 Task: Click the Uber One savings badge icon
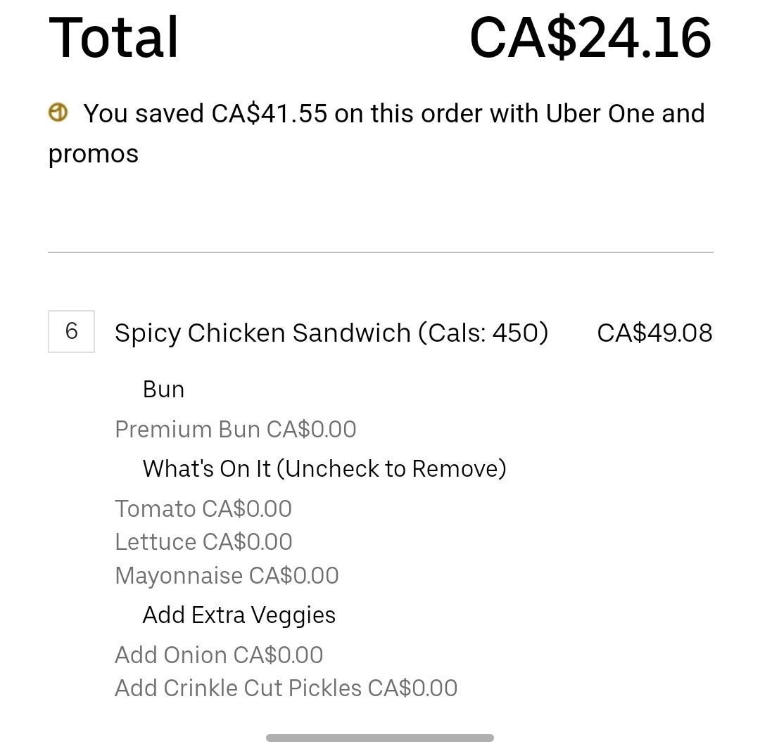[x=58, y=113]
